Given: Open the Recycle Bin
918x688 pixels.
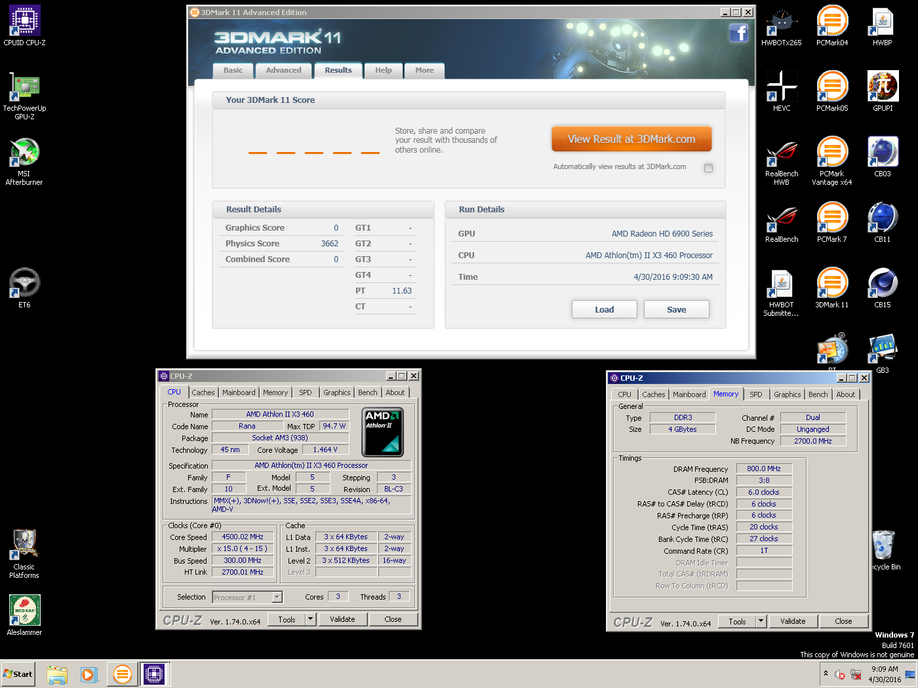Looking at the screenshot, I should coord(884,550).
